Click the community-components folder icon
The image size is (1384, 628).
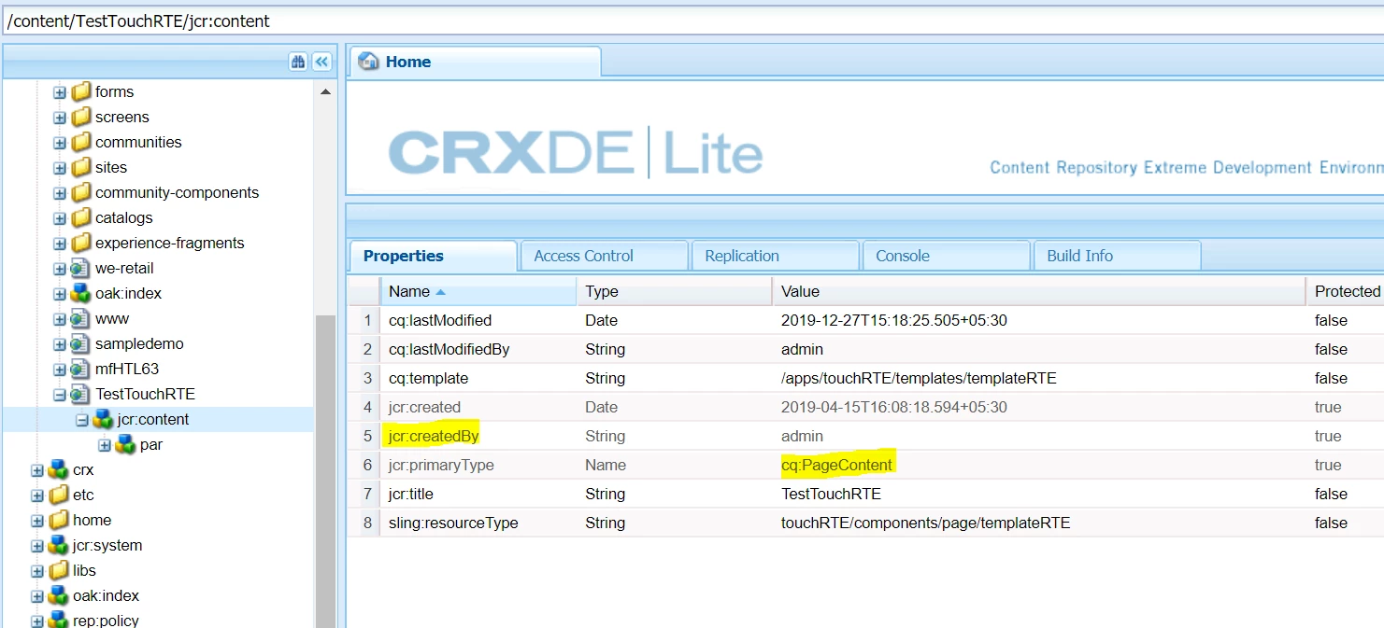(x=81, y=192)
